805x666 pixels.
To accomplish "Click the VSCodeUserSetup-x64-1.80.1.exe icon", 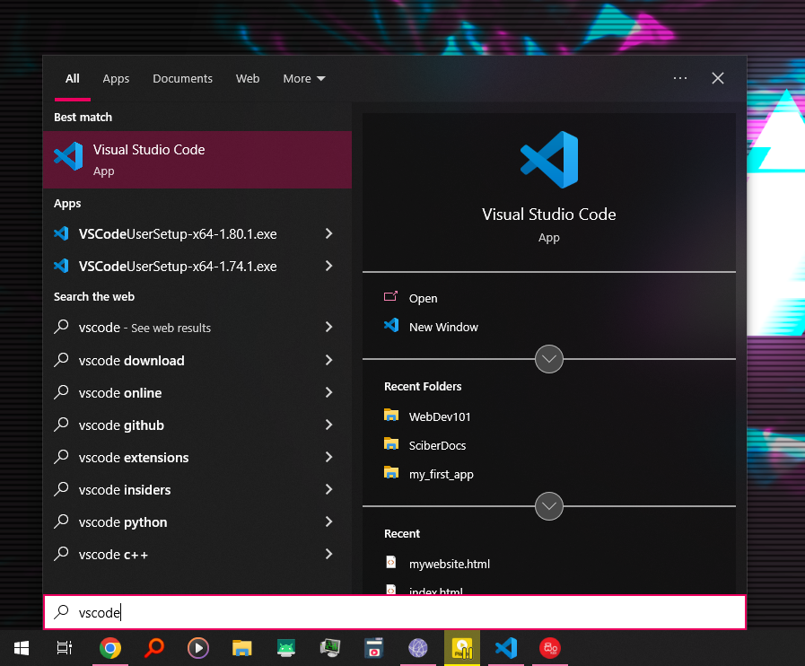I will coord(62,233).
